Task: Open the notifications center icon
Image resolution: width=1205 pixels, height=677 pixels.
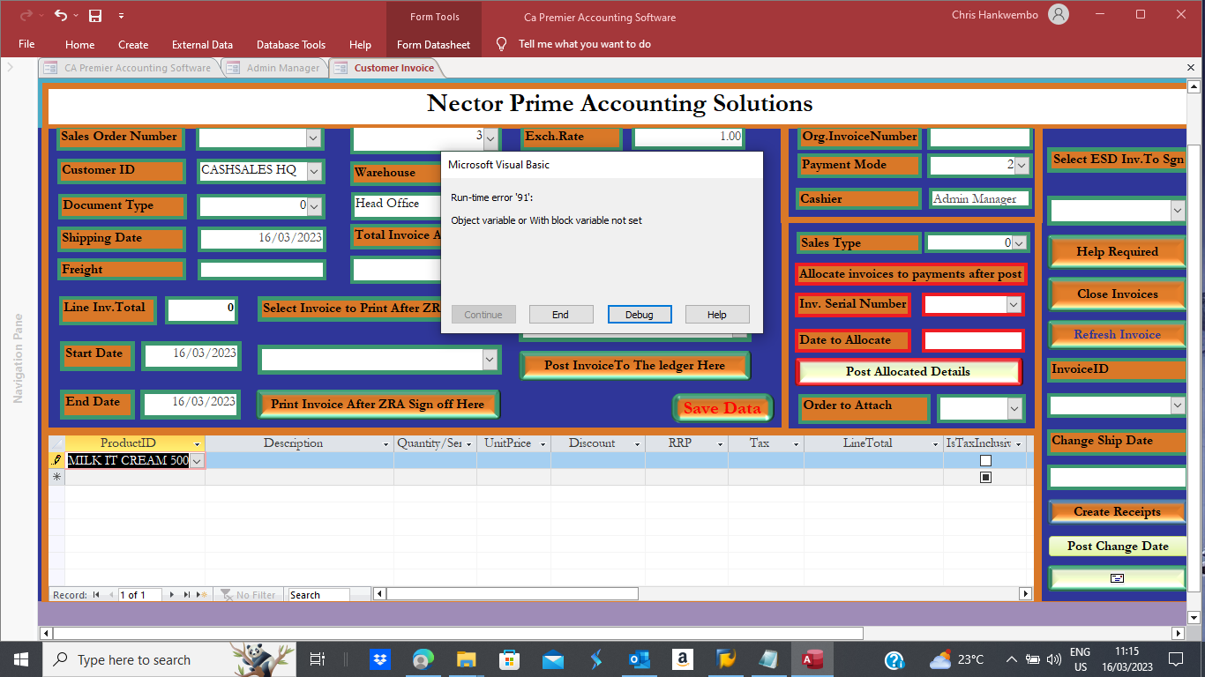Action: pos(1176,659)
